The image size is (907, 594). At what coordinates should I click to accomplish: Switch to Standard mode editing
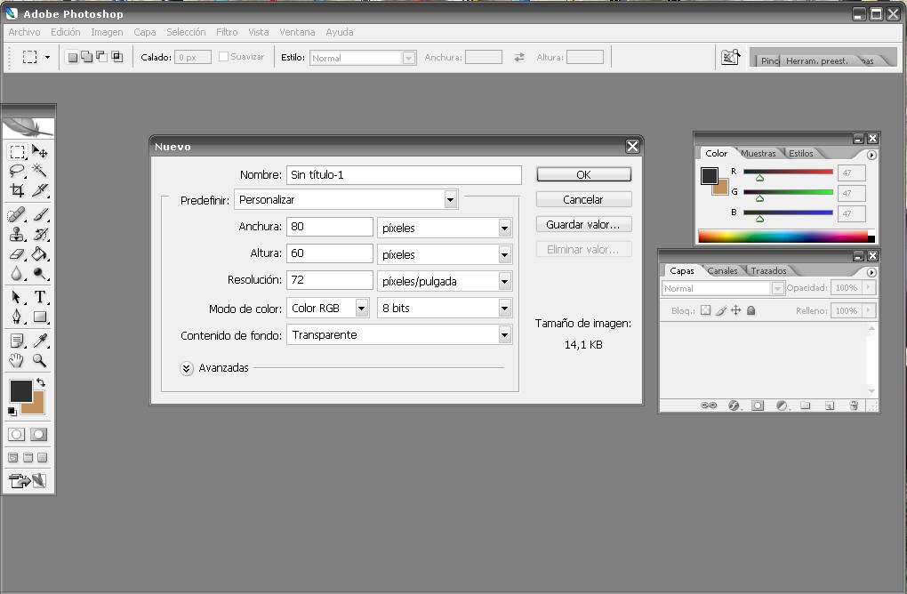tap(17, 434)
